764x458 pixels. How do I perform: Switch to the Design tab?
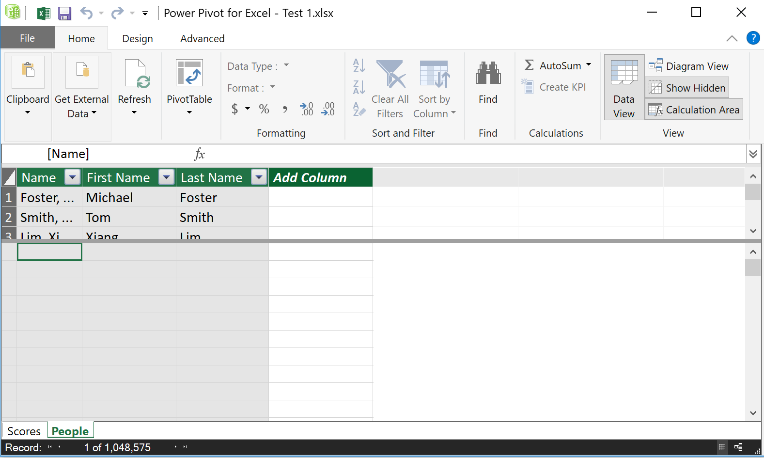(x=138, y=38)
